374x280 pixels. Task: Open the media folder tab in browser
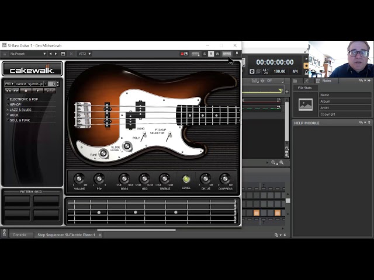pos(295,80)
